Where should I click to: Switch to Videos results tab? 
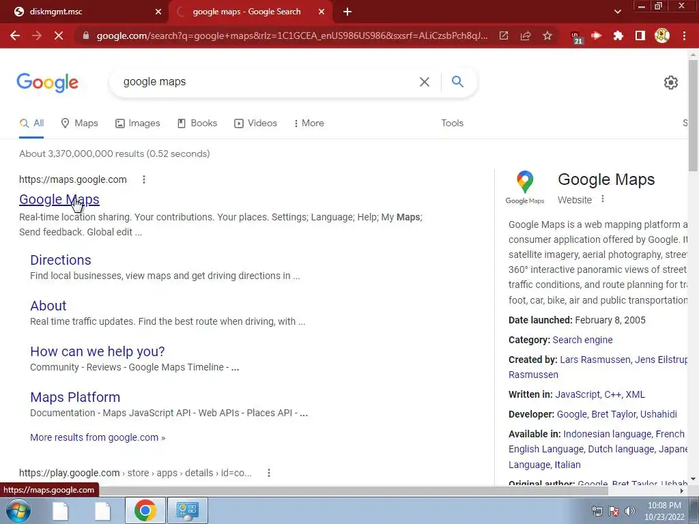(x=255, y=123)
